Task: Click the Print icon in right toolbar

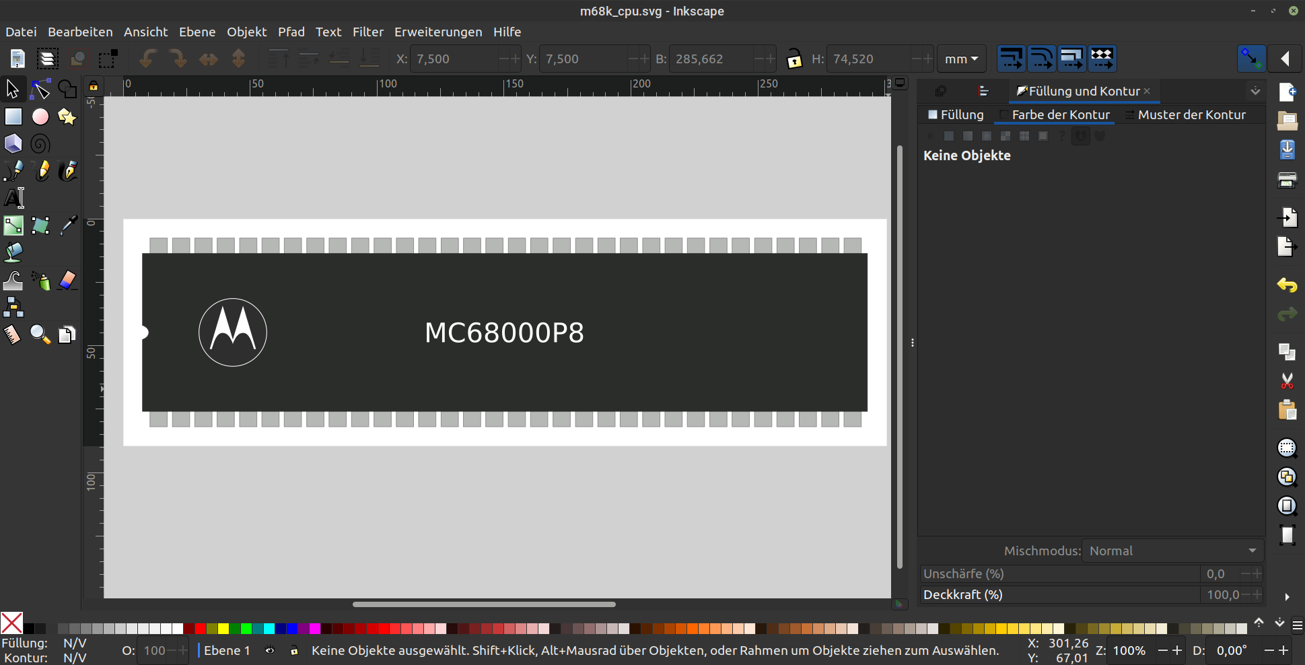Action: click(x=1287, y=179)
